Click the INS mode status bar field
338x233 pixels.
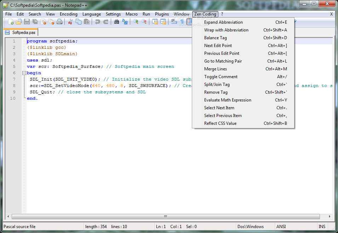coord(322,227)
